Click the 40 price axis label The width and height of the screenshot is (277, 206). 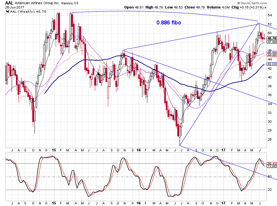click(x=270, y=77)
